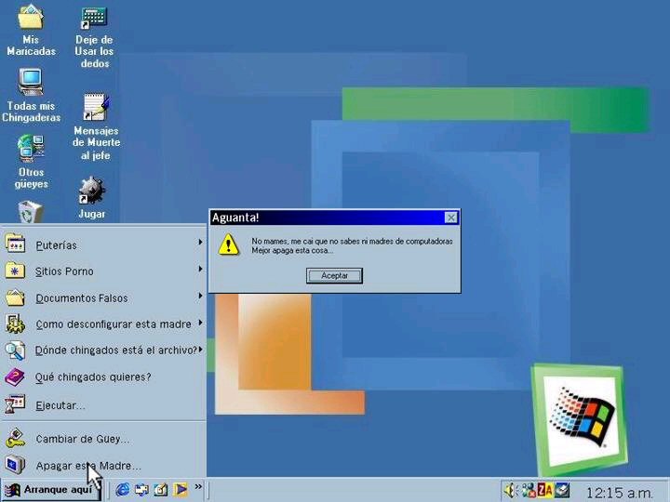Launch the Jugar minesweeper shortcut
This screenshot has height=502, width=670.
tap(91, 192)
